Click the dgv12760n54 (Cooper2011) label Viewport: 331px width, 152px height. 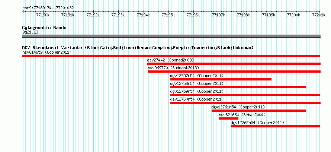197,99
